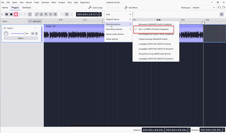Solo the Audio 1 track
Image resolution: width=226 pixels, height=133 pixels.
[x=36, y=33]
